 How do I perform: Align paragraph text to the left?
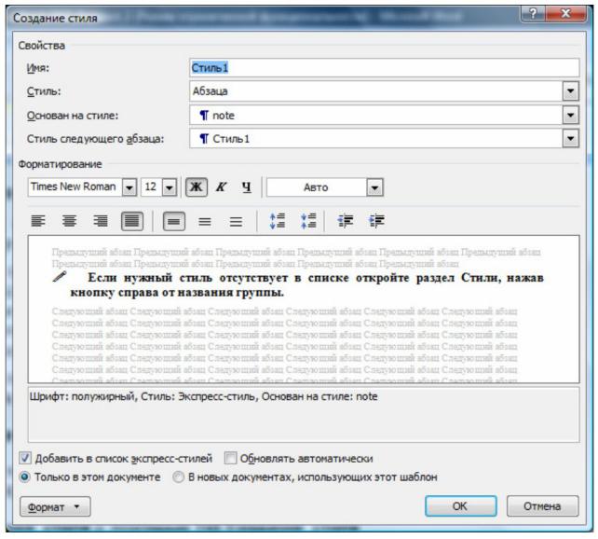(38, 221)
